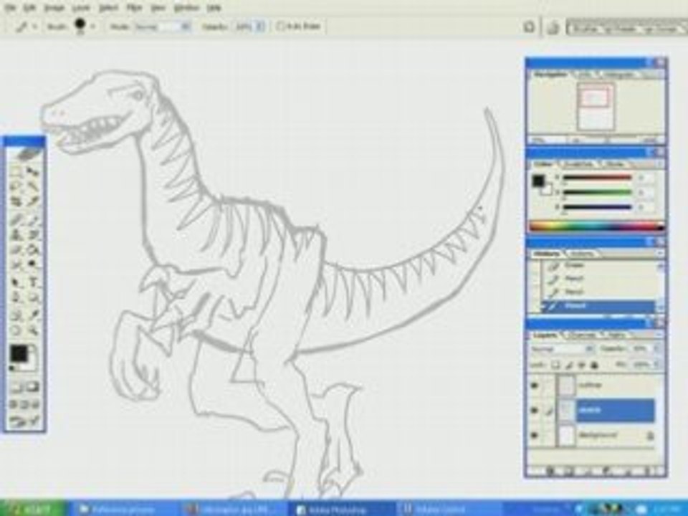Select the Crop tool
Viewport: 688px width, 516px height.
tap(16, 202)
